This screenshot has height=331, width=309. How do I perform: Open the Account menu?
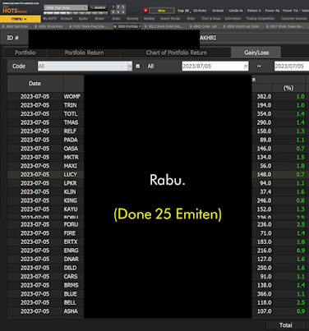click(67, 19)
